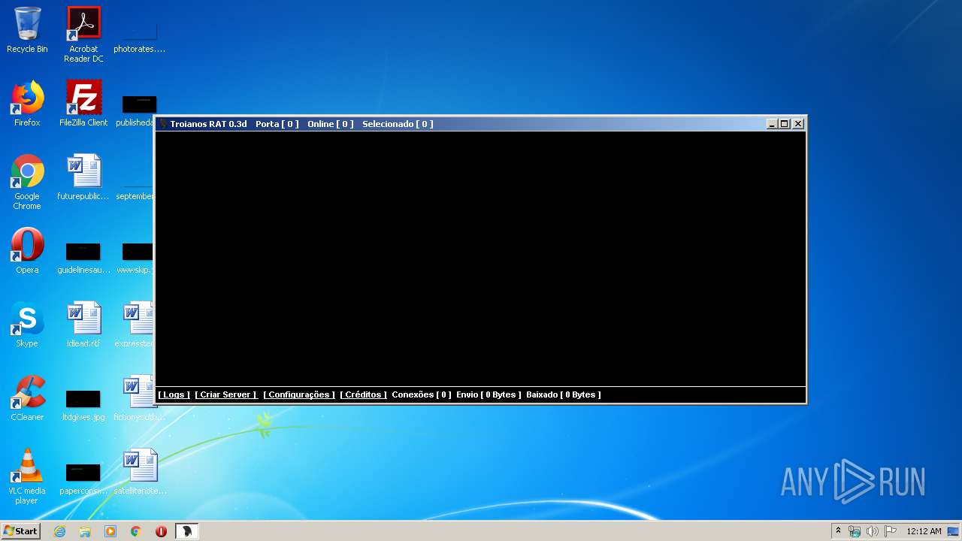The height and width of the screenshot is (541, 962).
Task: Open the Start menu
Action: pos(20,531)
